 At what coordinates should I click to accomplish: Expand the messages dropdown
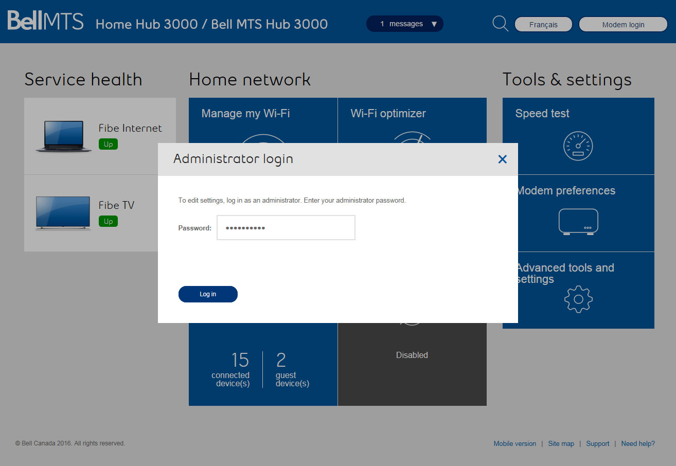pyautogui.click(x=404, y=24)
